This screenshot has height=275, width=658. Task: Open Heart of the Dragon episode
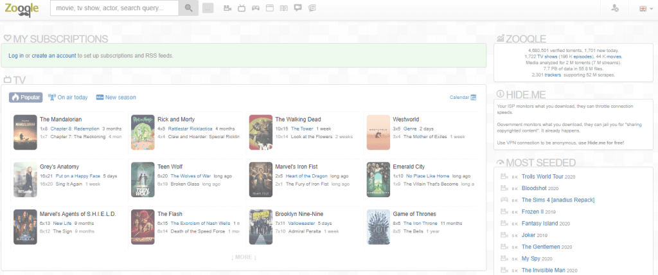point(307,176)
